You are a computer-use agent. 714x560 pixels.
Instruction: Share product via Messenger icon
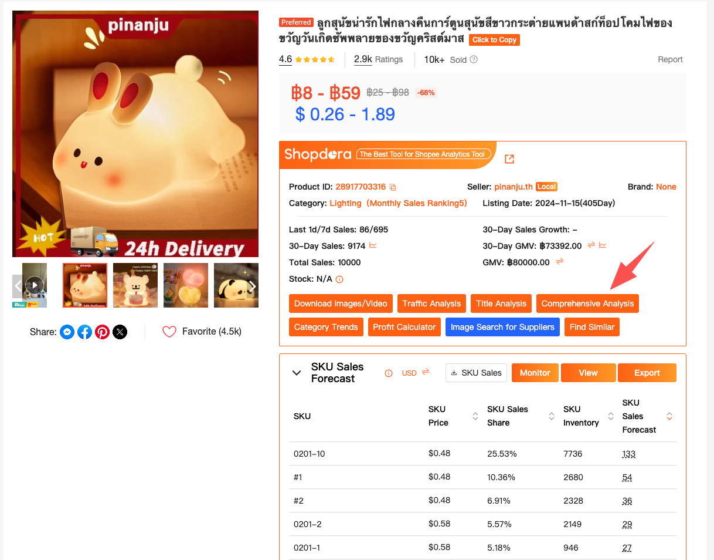coord(67,332)
